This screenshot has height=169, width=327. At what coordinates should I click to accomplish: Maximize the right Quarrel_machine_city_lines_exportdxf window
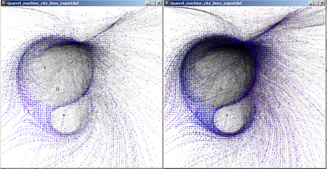pos(316,3)
